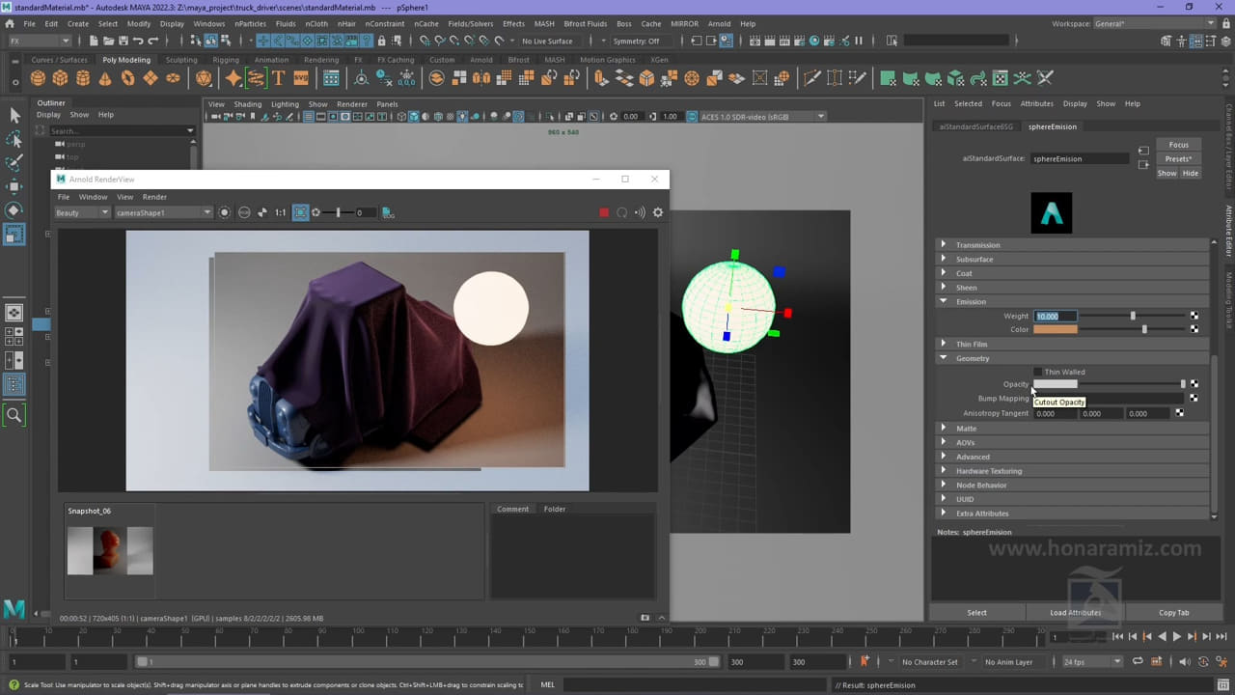Click the Snapshot_06 thumbnail
The width and height of the screenshot is (1235, 695).
[110, 550]
